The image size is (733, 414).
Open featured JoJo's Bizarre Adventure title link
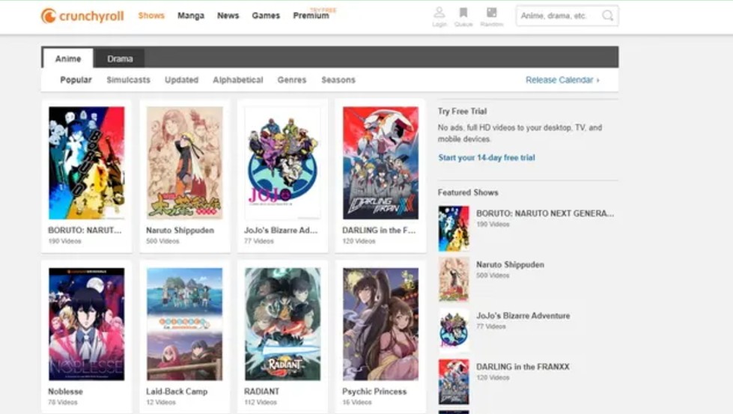click(x=523, y=315)
